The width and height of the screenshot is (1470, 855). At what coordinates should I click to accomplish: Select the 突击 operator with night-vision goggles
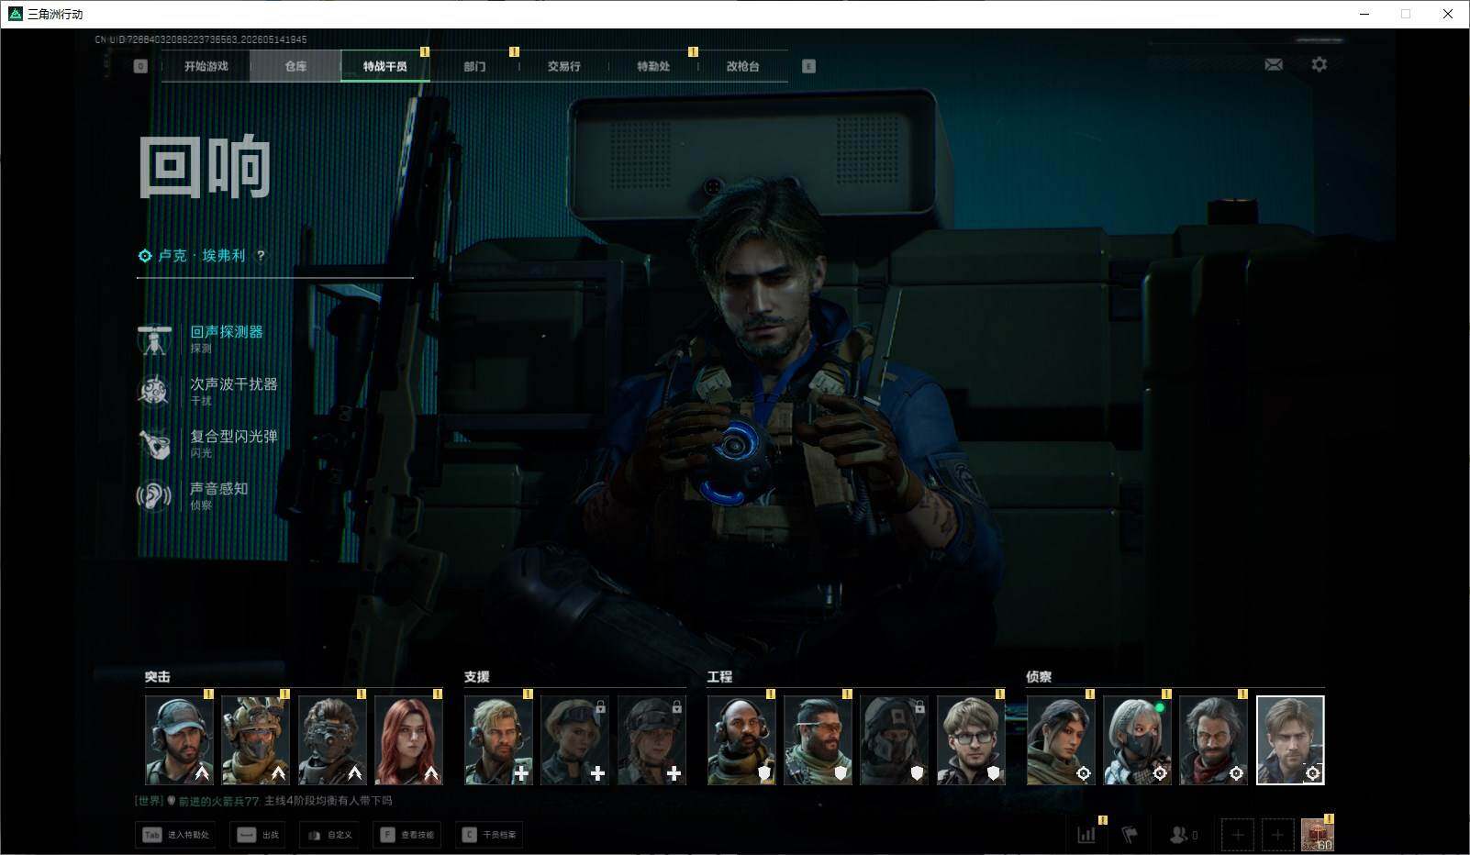(x=332, y=740)
